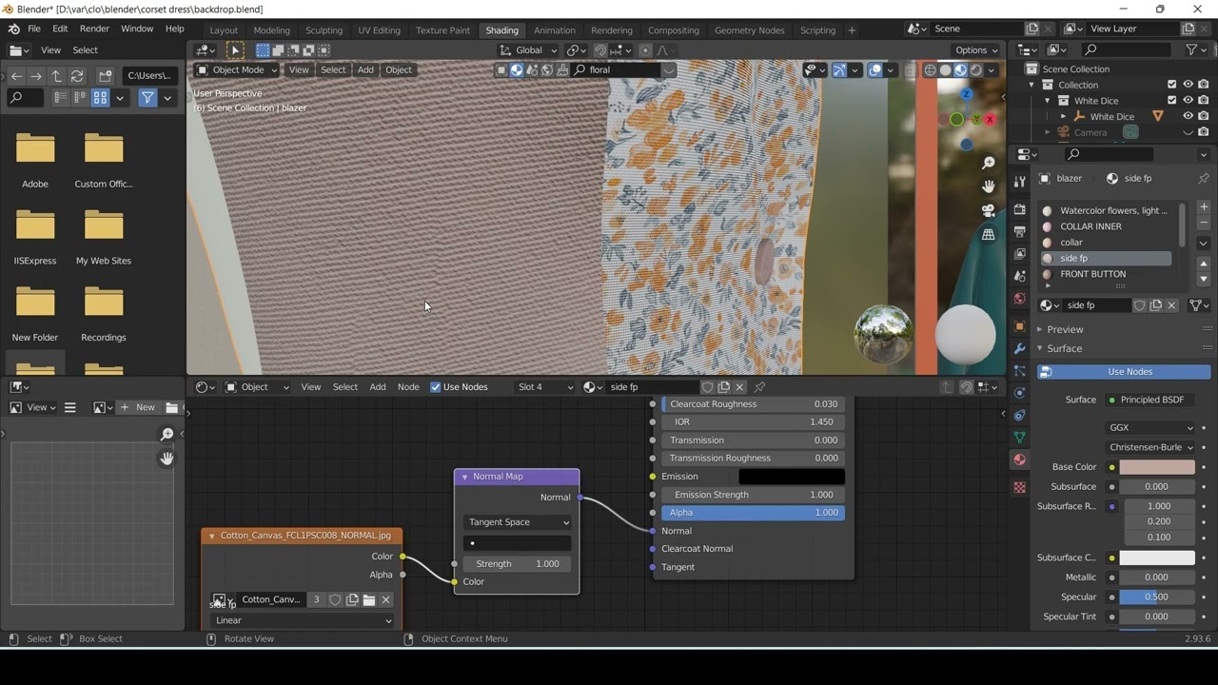Expand the Preview panel
The height and width of the screenshot is (685, 1218).
point(1064,329)
